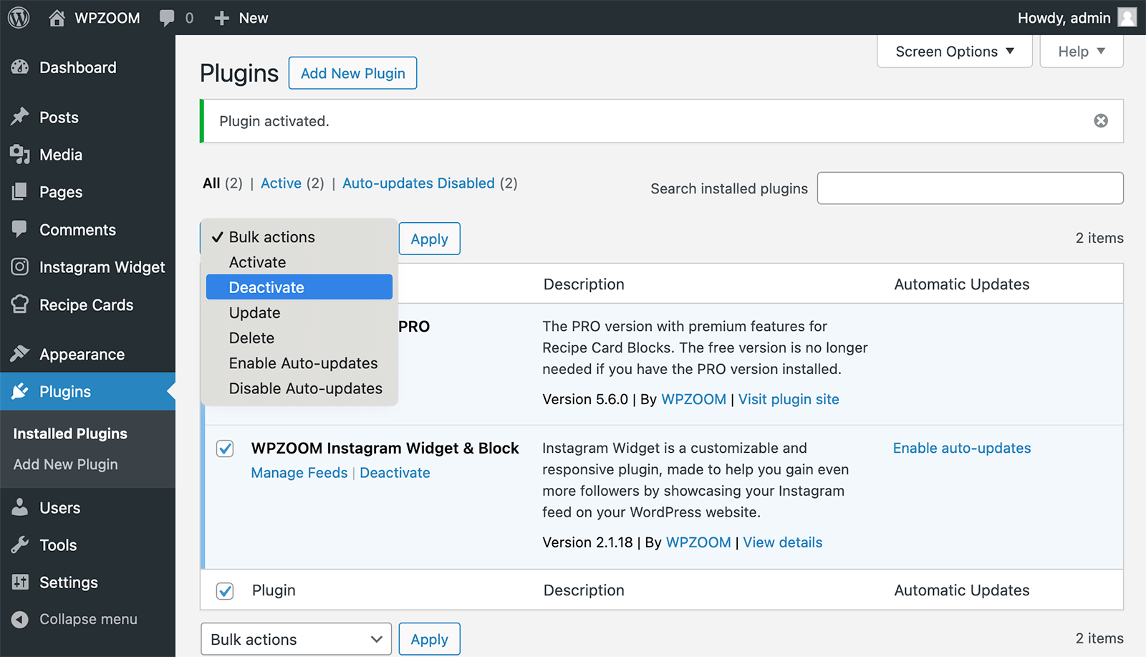Open the admin user avatar

click(1127, 17)
